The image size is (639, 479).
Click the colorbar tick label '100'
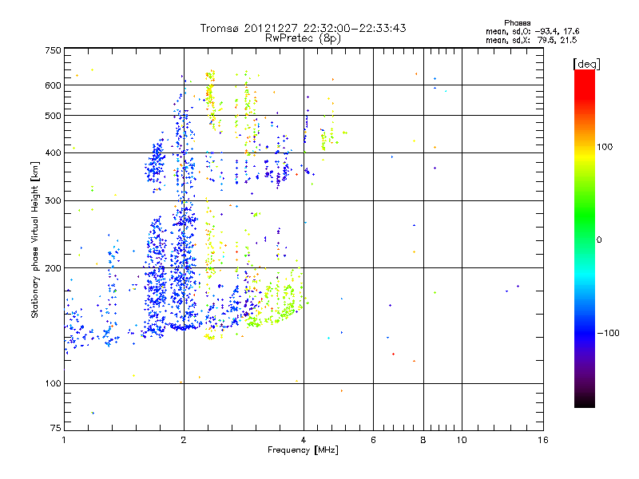tap(605, 147)
